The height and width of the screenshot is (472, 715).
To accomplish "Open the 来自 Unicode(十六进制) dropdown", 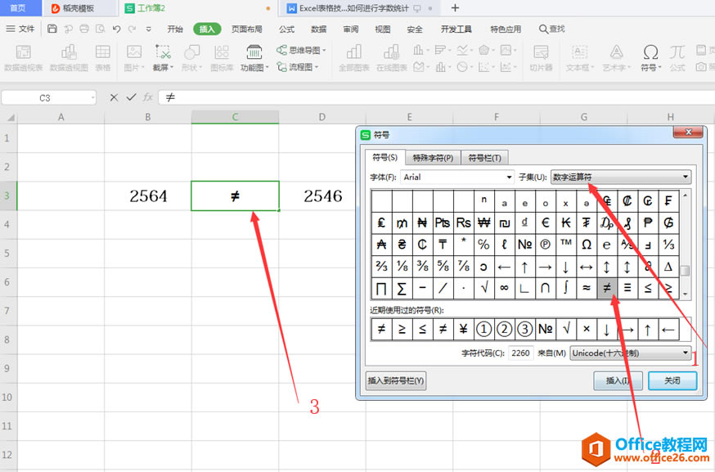I will point(630,353).
